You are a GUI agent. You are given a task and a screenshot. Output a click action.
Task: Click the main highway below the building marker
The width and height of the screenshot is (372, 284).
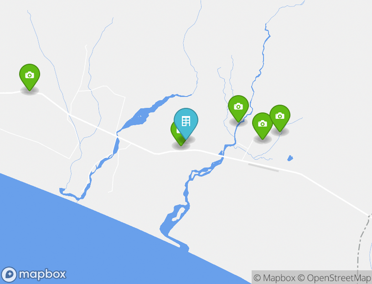[185, 151]
